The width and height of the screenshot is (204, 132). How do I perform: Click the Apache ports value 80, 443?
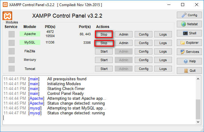pyautogui.click(x=85, y=34)
